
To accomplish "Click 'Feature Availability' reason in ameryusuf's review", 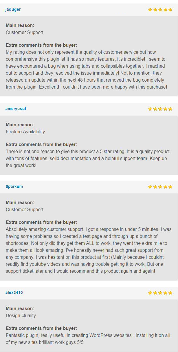I will (25, 132).
